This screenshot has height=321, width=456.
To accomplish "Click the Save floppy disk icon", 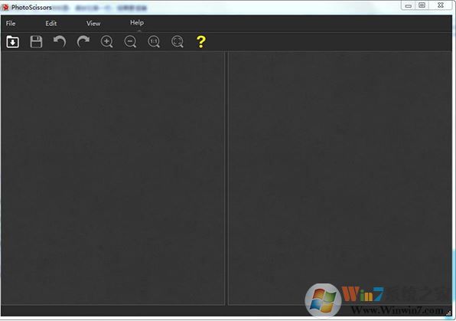I will click(36, 41).
